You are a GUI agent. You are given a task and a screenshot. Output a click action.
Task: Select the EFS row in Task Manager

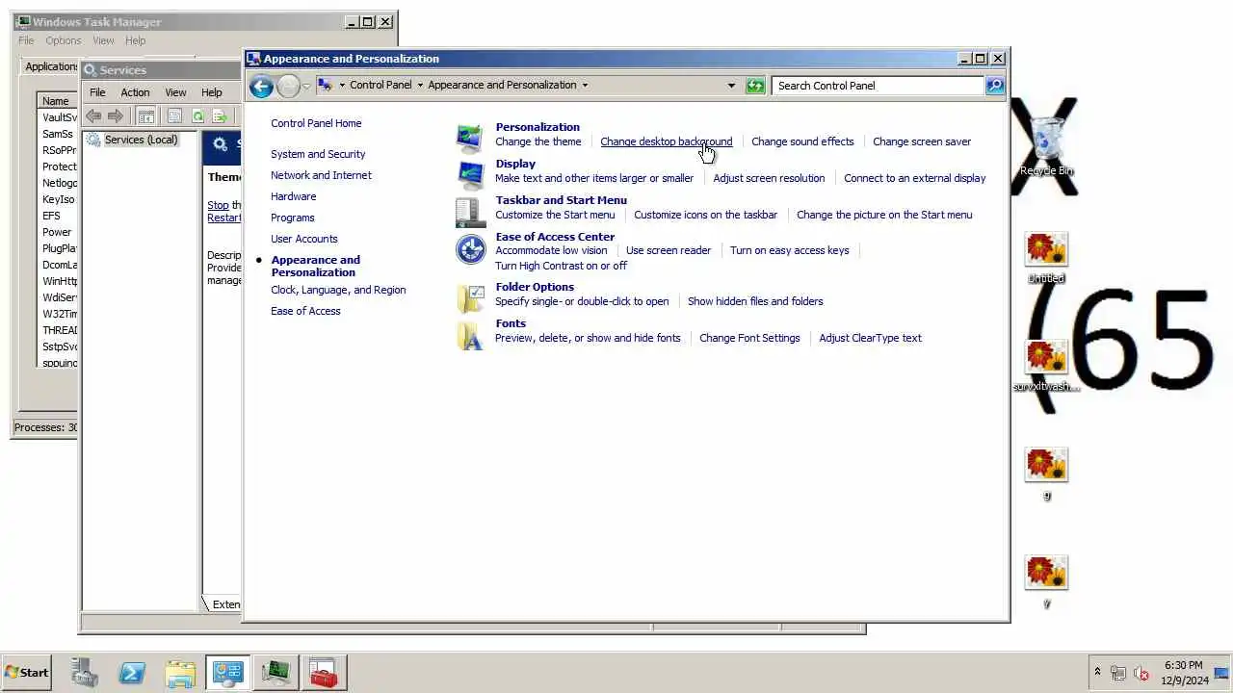pyautogui.click(x=57, y=216)
